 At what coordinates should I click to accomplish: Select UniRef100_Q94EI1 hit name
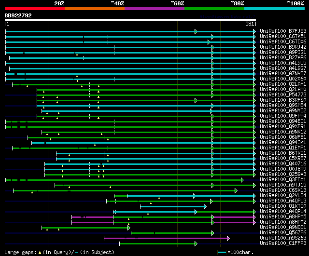[283, 121]
